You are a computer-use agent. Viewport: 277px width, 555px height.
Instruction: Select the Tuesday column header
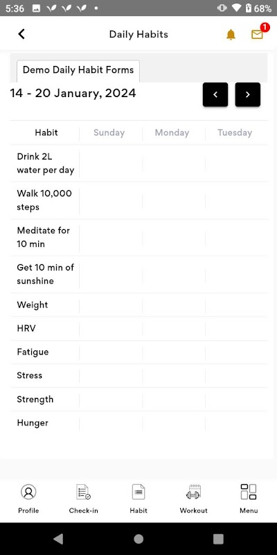point(235,133)
